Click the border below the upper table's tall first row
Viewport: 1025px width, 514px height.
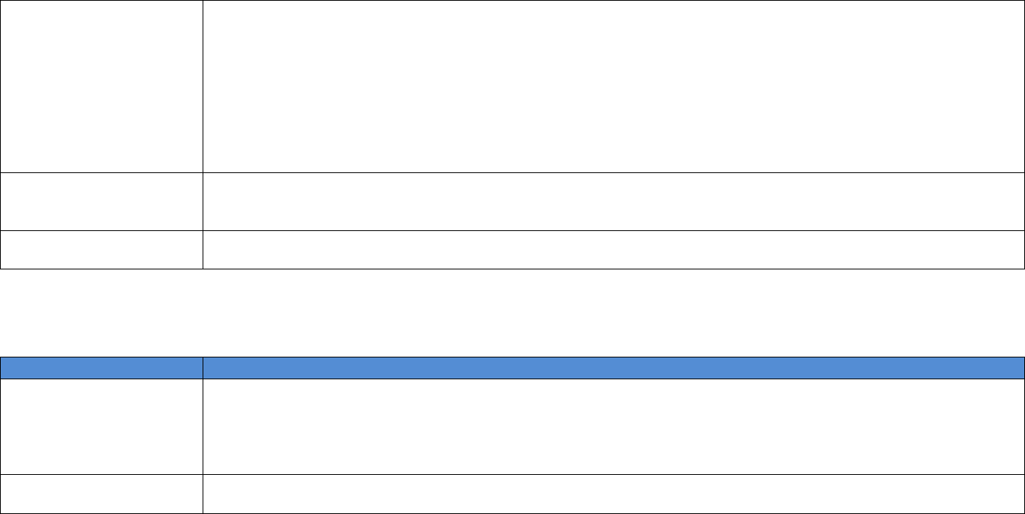512,172
